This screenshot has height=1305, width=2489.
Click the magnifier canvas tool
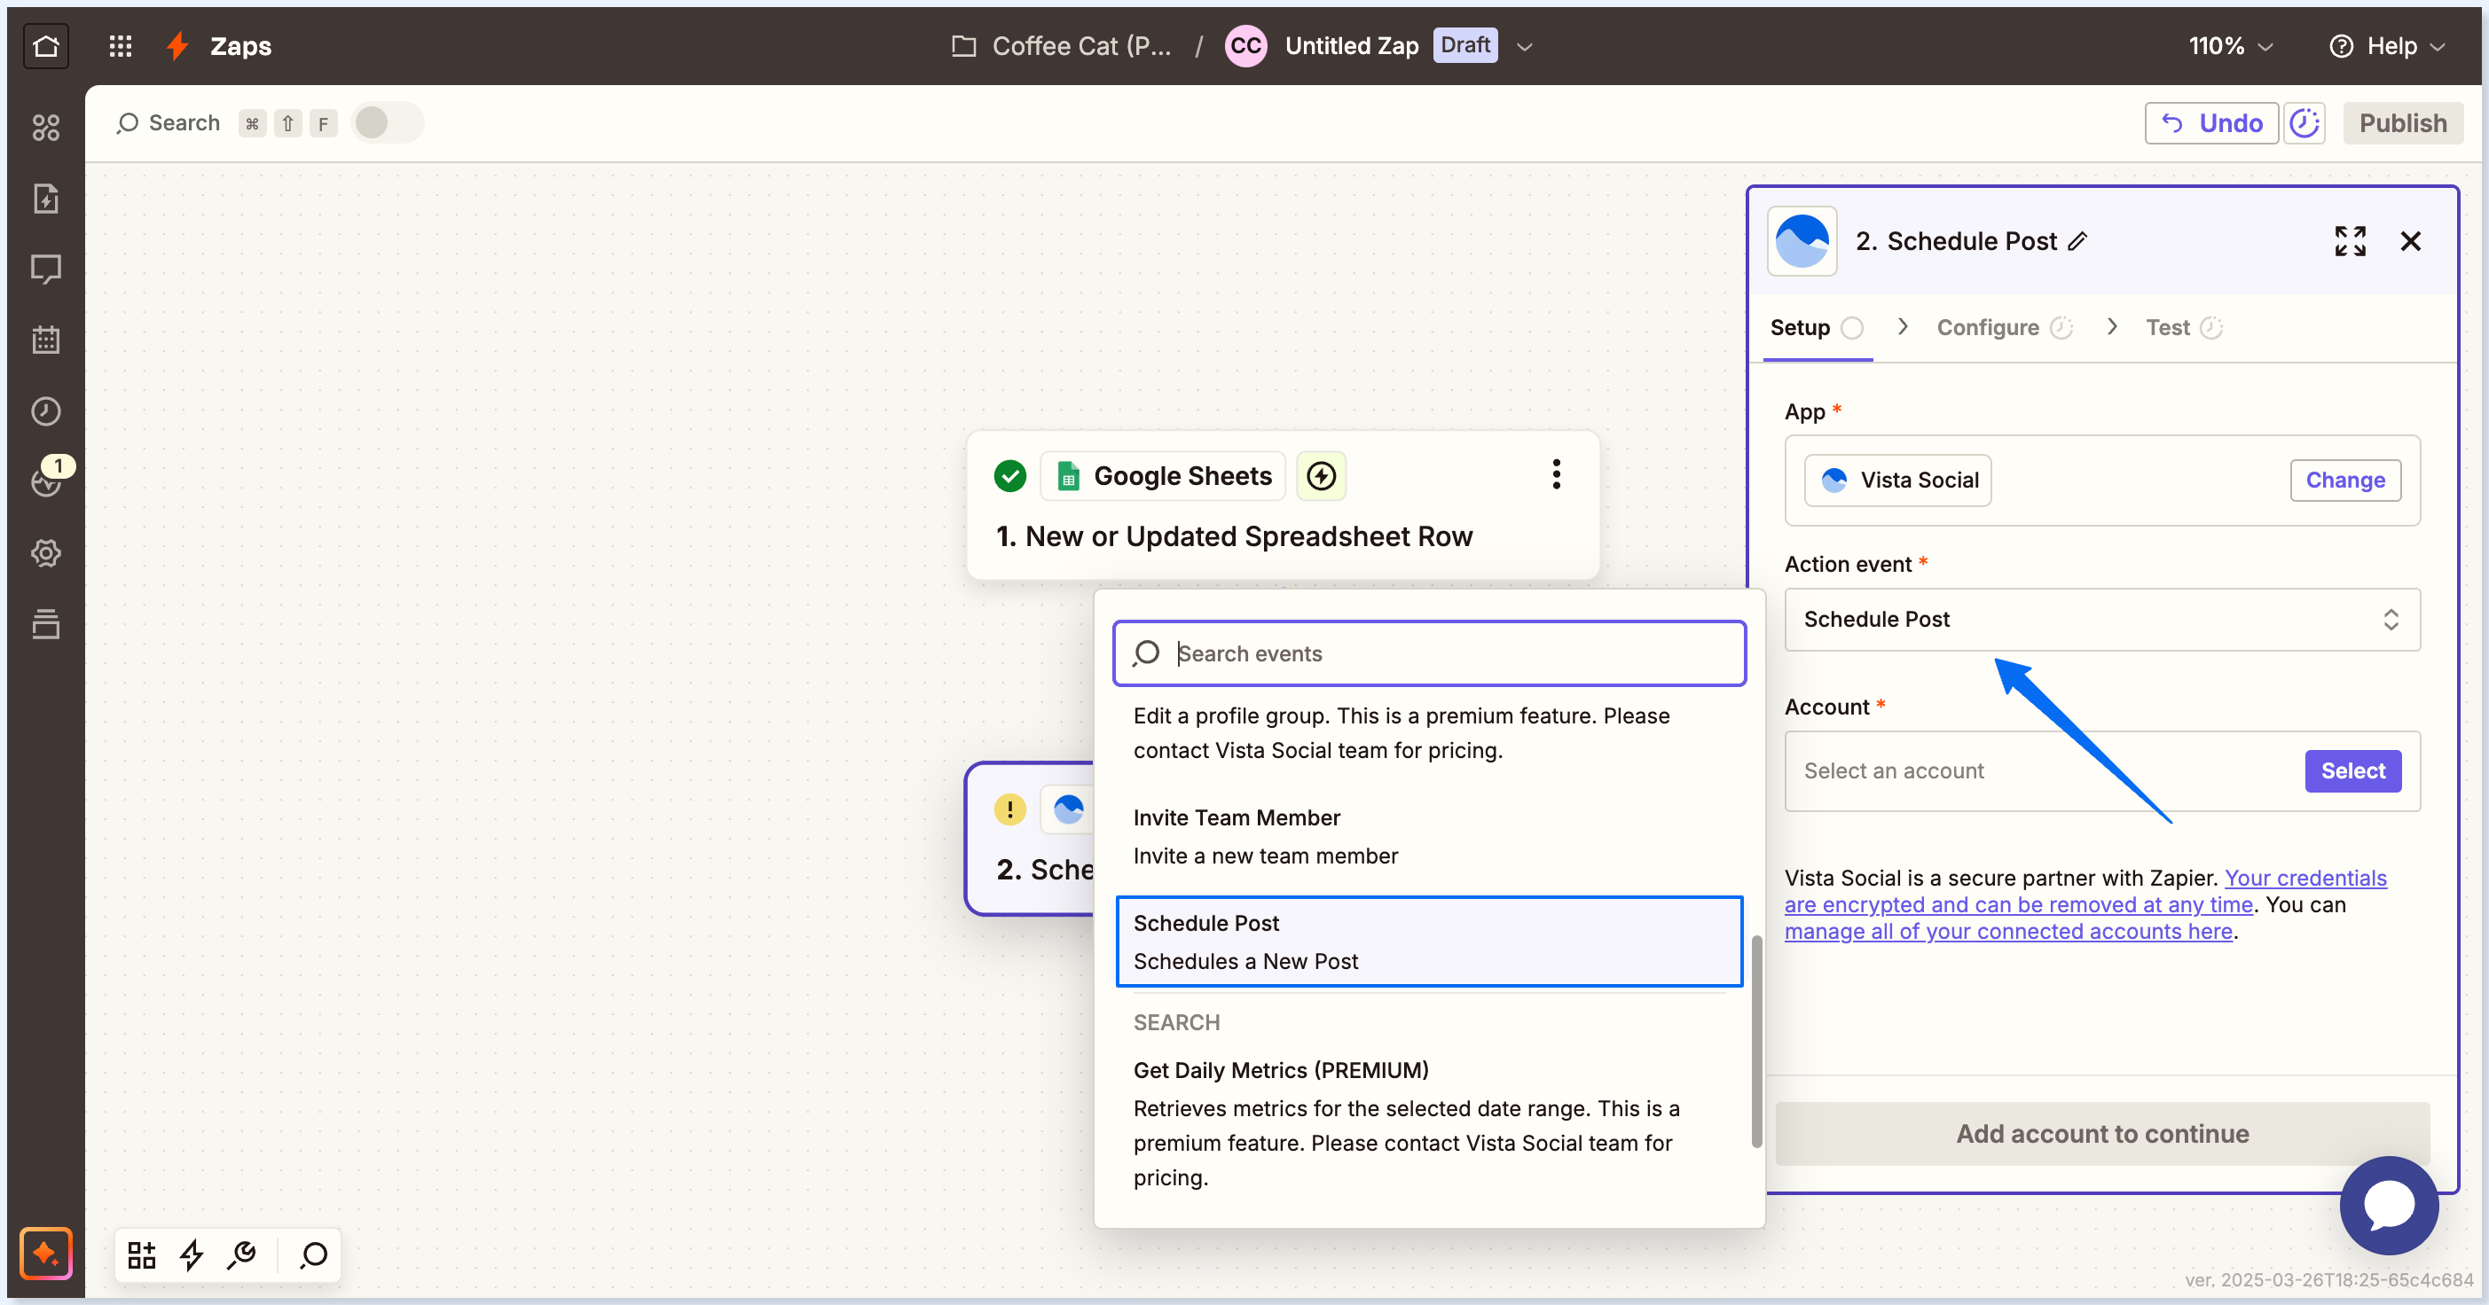(313, 1254)
